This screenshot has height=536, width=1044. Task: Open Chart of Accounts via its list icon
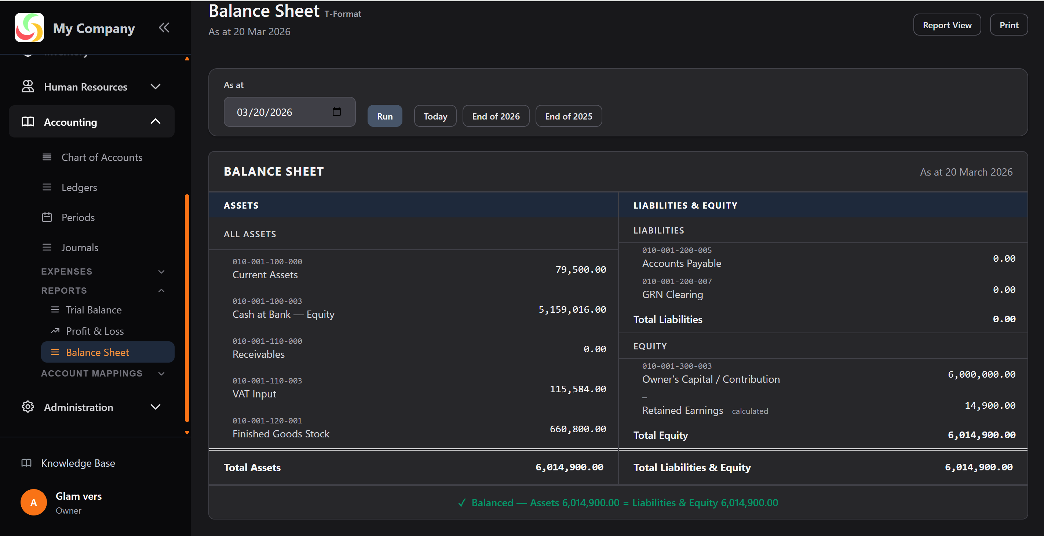(47, 157)
